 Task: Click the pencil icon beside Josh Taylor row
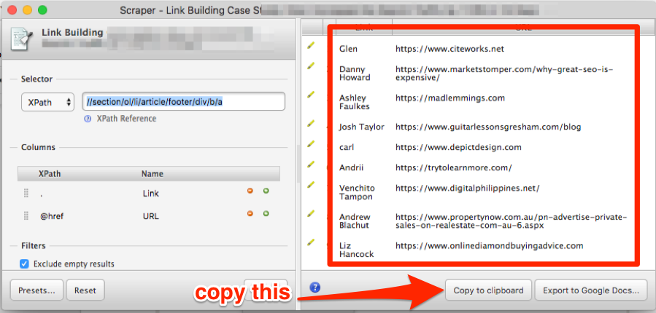310,123
